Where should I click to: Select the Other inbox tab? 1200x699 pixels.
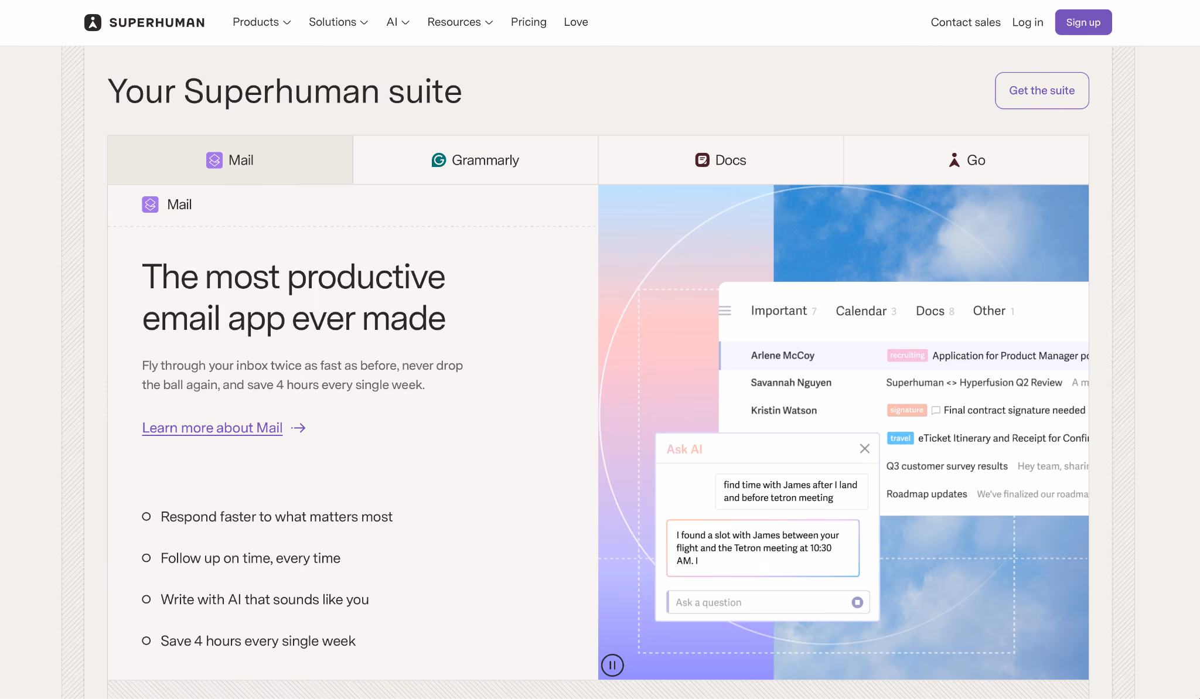(x=994, y=311)
